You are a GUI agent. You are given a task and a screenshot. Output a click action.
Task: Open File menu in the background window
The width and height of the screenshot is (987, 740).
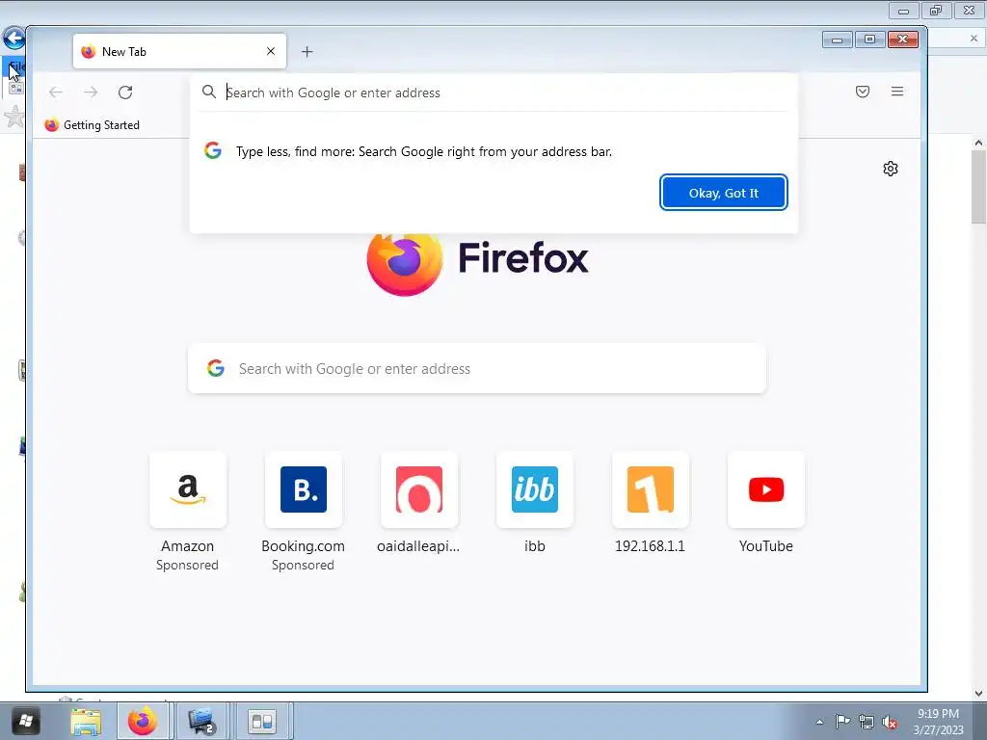15,66
